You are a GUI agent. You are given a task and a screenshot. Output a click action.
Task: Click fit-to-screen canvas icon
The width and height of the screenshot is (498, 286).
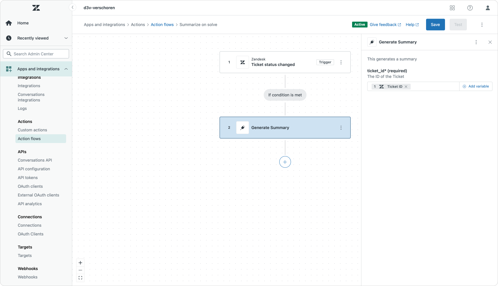pyautogui.click(x=80, y=278)
